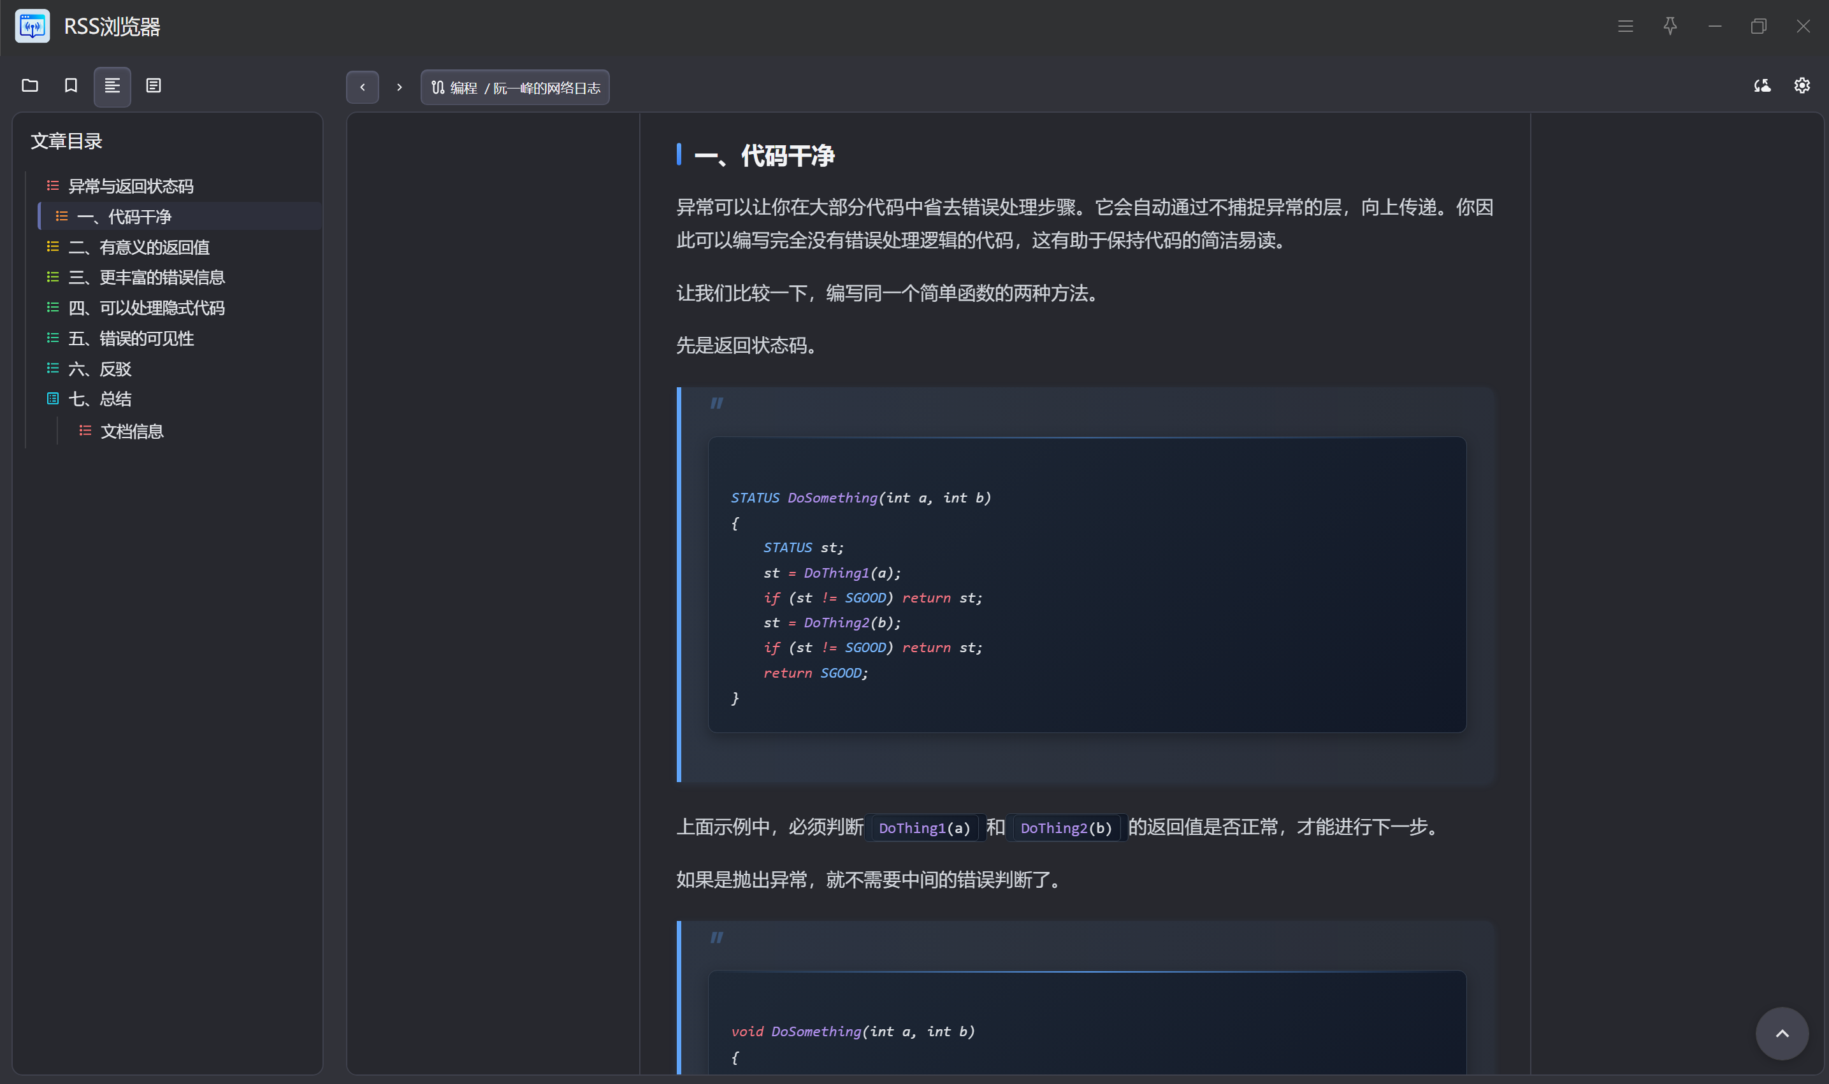
Task: Go forward with the right chevron button
Action: 399,88
